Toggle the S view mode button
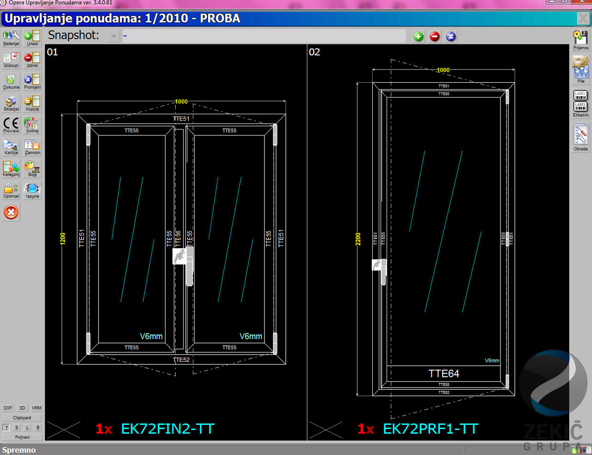This screenshot has width=592, height=455. point(17,428)
